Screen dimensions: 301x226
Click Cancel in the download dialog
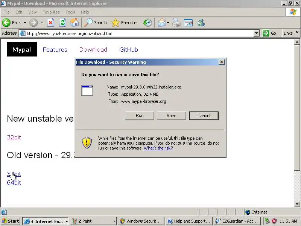click(204, 116)
